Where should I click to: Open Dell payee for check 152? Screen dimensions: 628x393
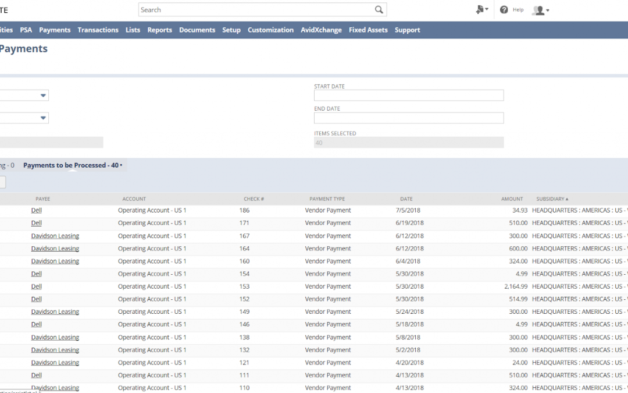pos(37,299)
